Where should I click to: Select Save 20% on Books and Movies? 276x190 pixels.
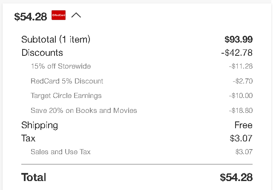tap(84, 110)
